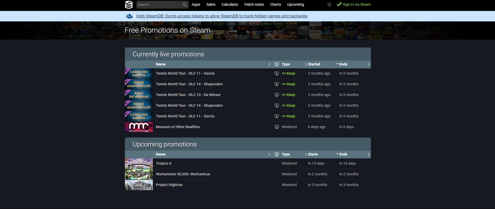Click Alex De Minaur thumbnail

pos(139,95)
